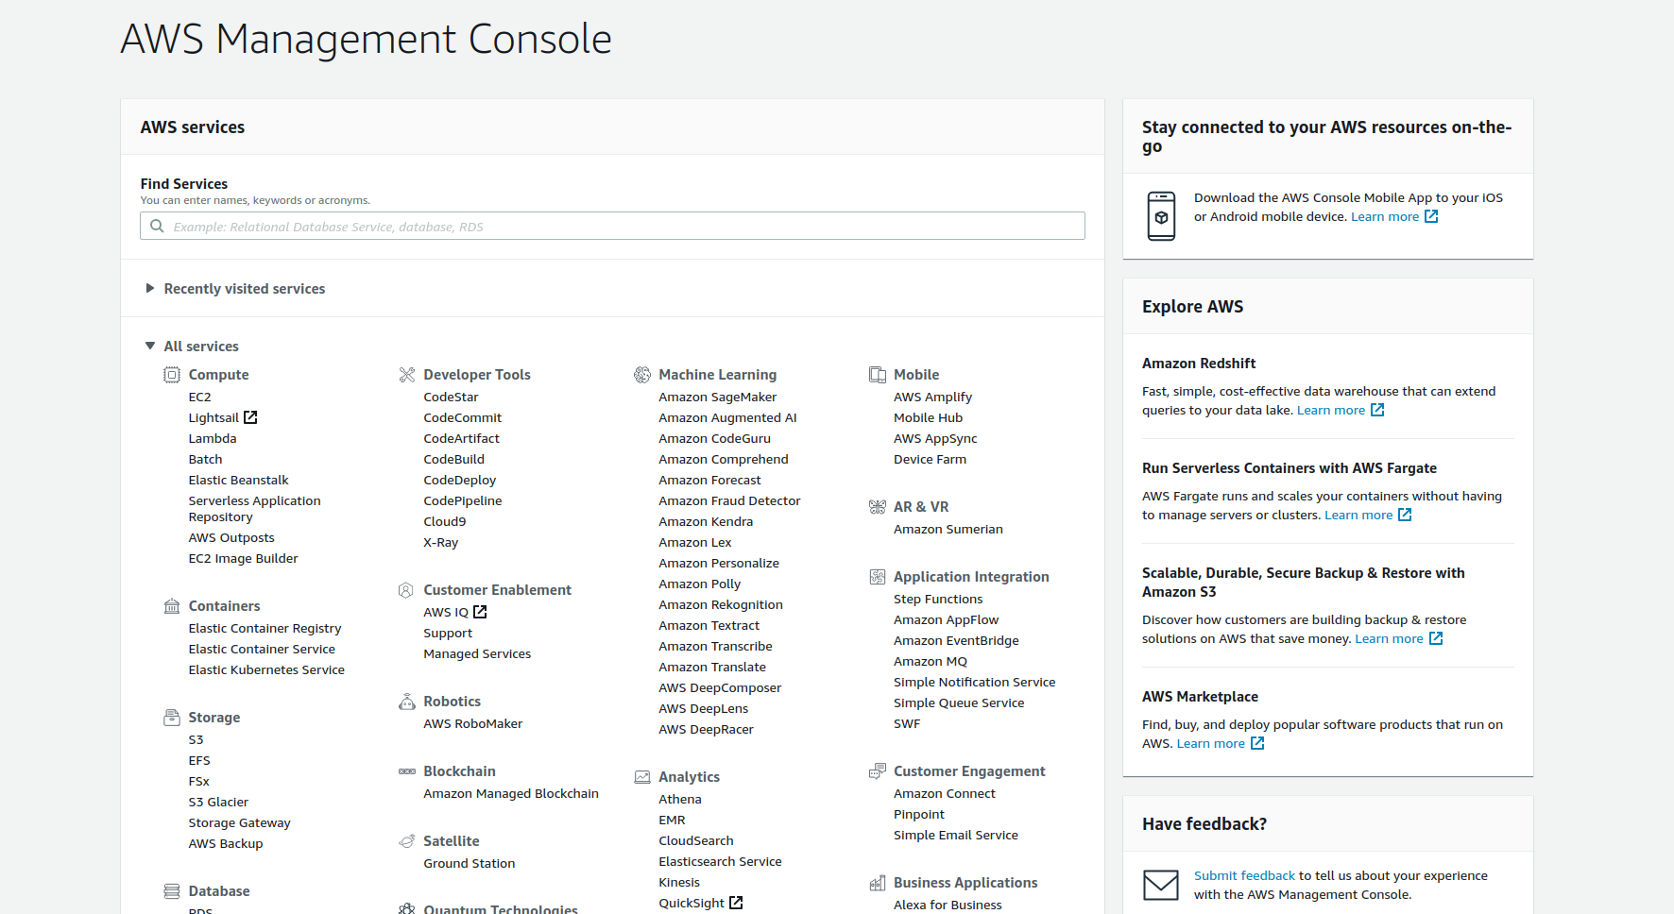Click the external link icon beside AWS IQ
The image size is (1674, 914).
tap(480, 612)
